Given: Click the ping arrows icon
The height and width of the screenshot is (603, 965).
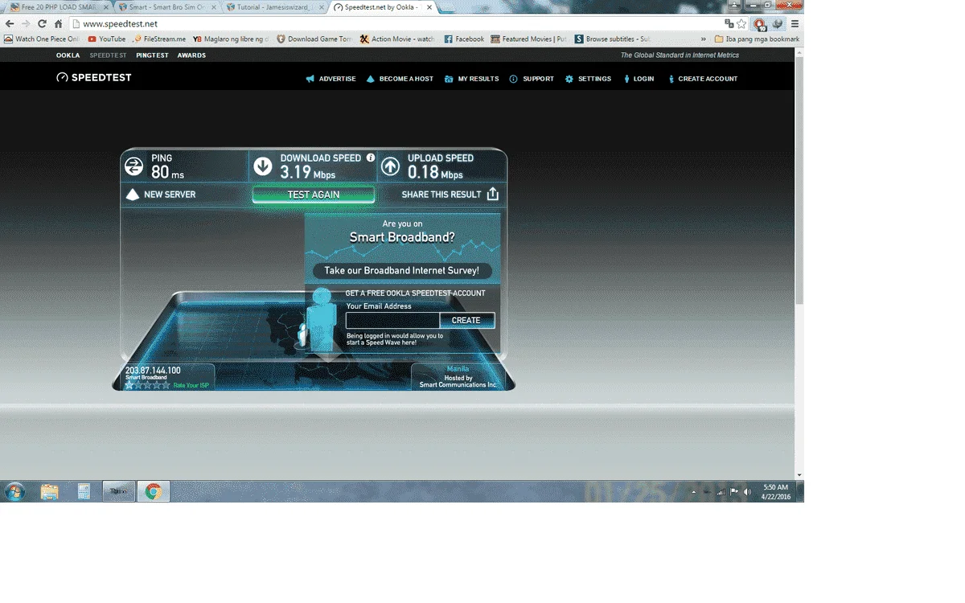Looking at the screenshot, I should tap(133, 166).
